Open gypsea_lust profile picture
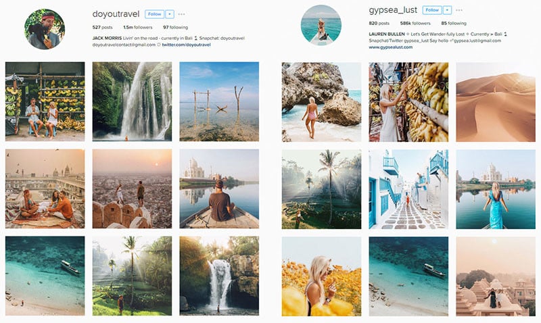Viewport: 541px width, 323px height. click(321, 25)
